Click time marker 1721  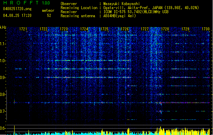point(23,29)
